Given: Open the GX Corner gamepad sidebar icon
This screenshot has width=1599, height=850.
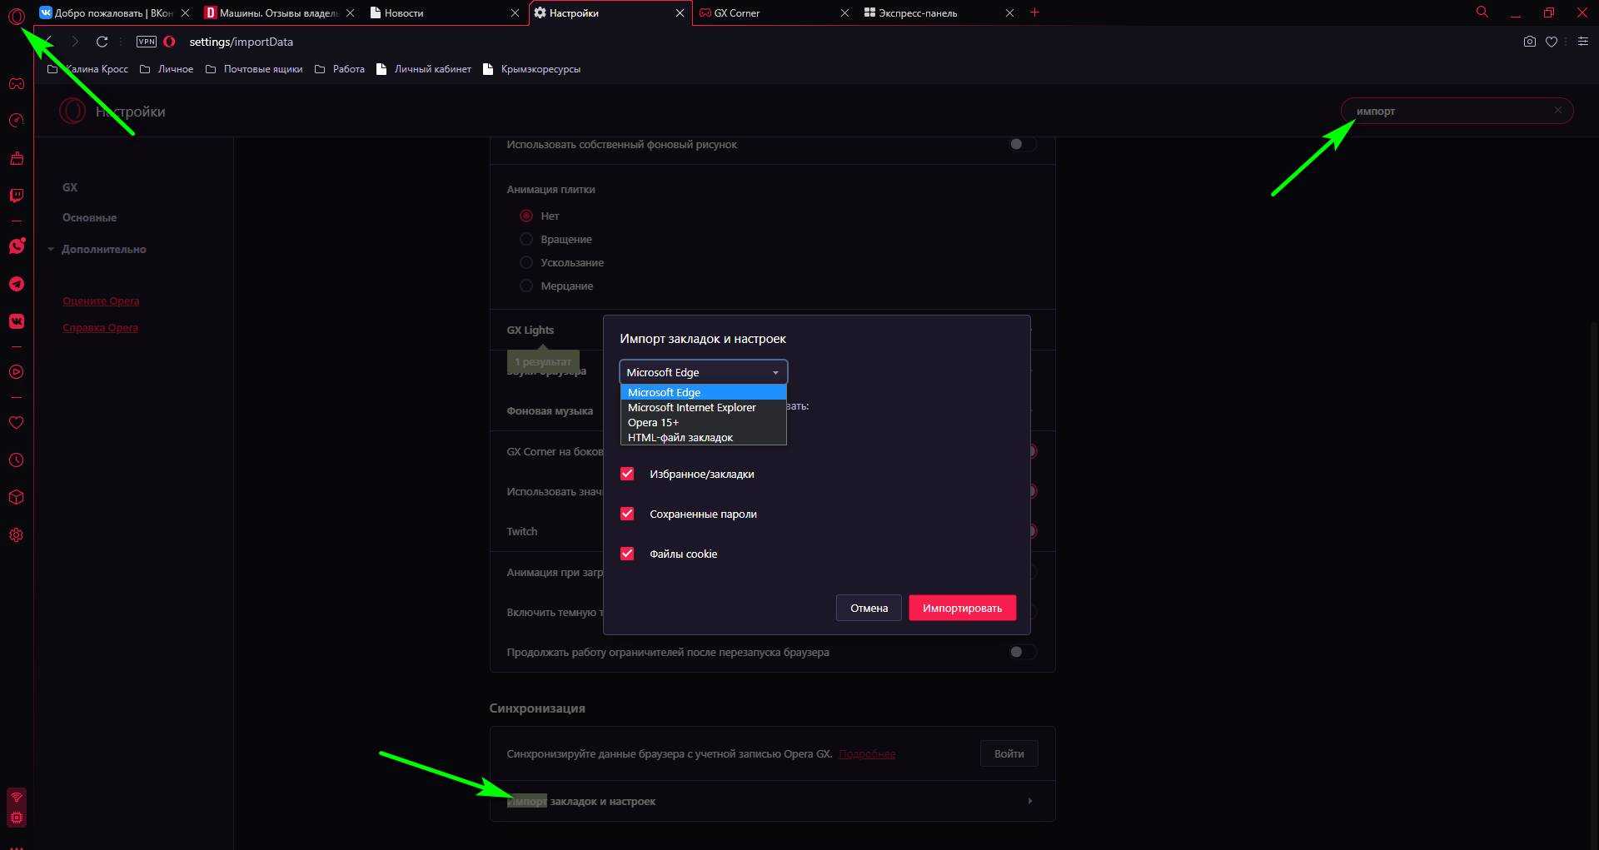Looking at the screenshot, I should click(17, 83).
